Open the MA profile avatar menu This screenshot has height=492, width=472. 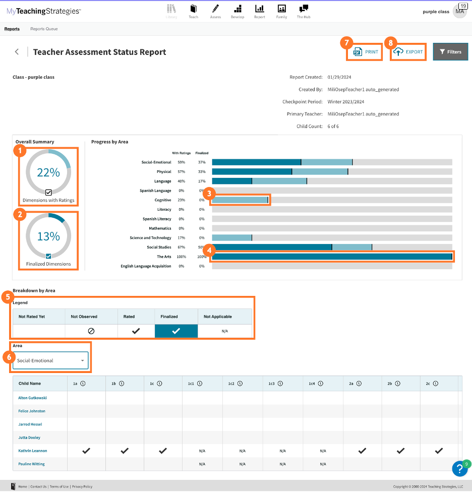pyautogui.click(x=459, y=11)
